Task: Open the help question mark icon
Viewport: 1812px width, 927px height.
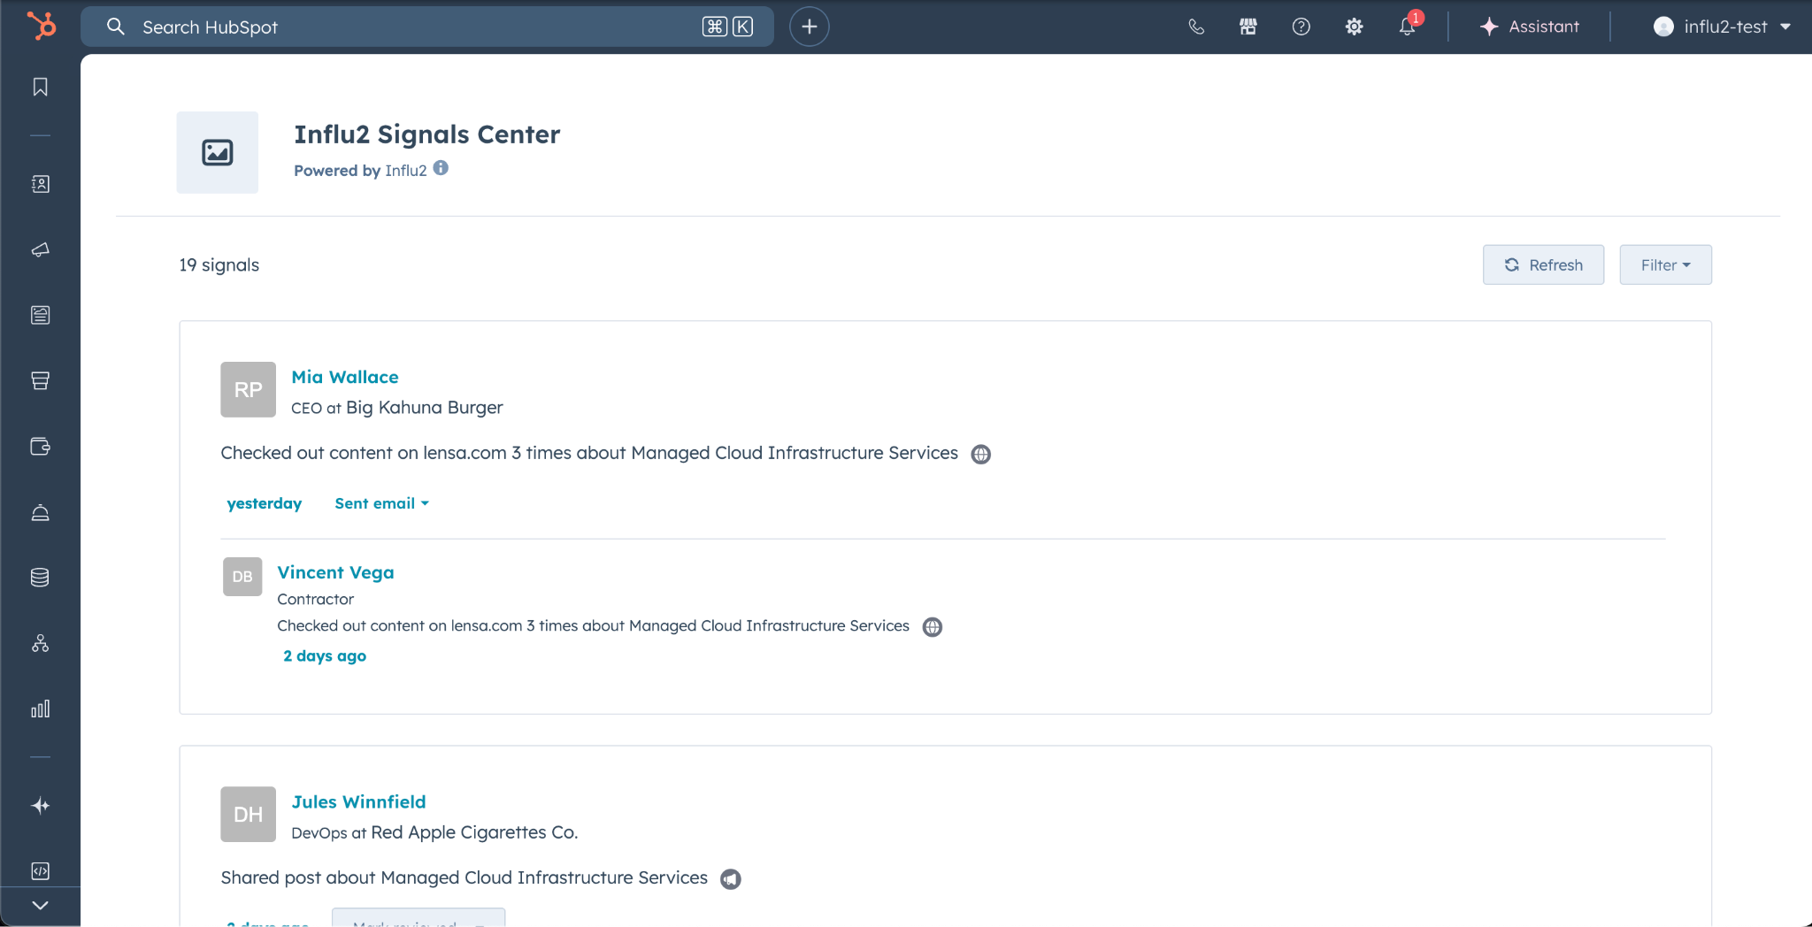Action: pos(1301,27)
